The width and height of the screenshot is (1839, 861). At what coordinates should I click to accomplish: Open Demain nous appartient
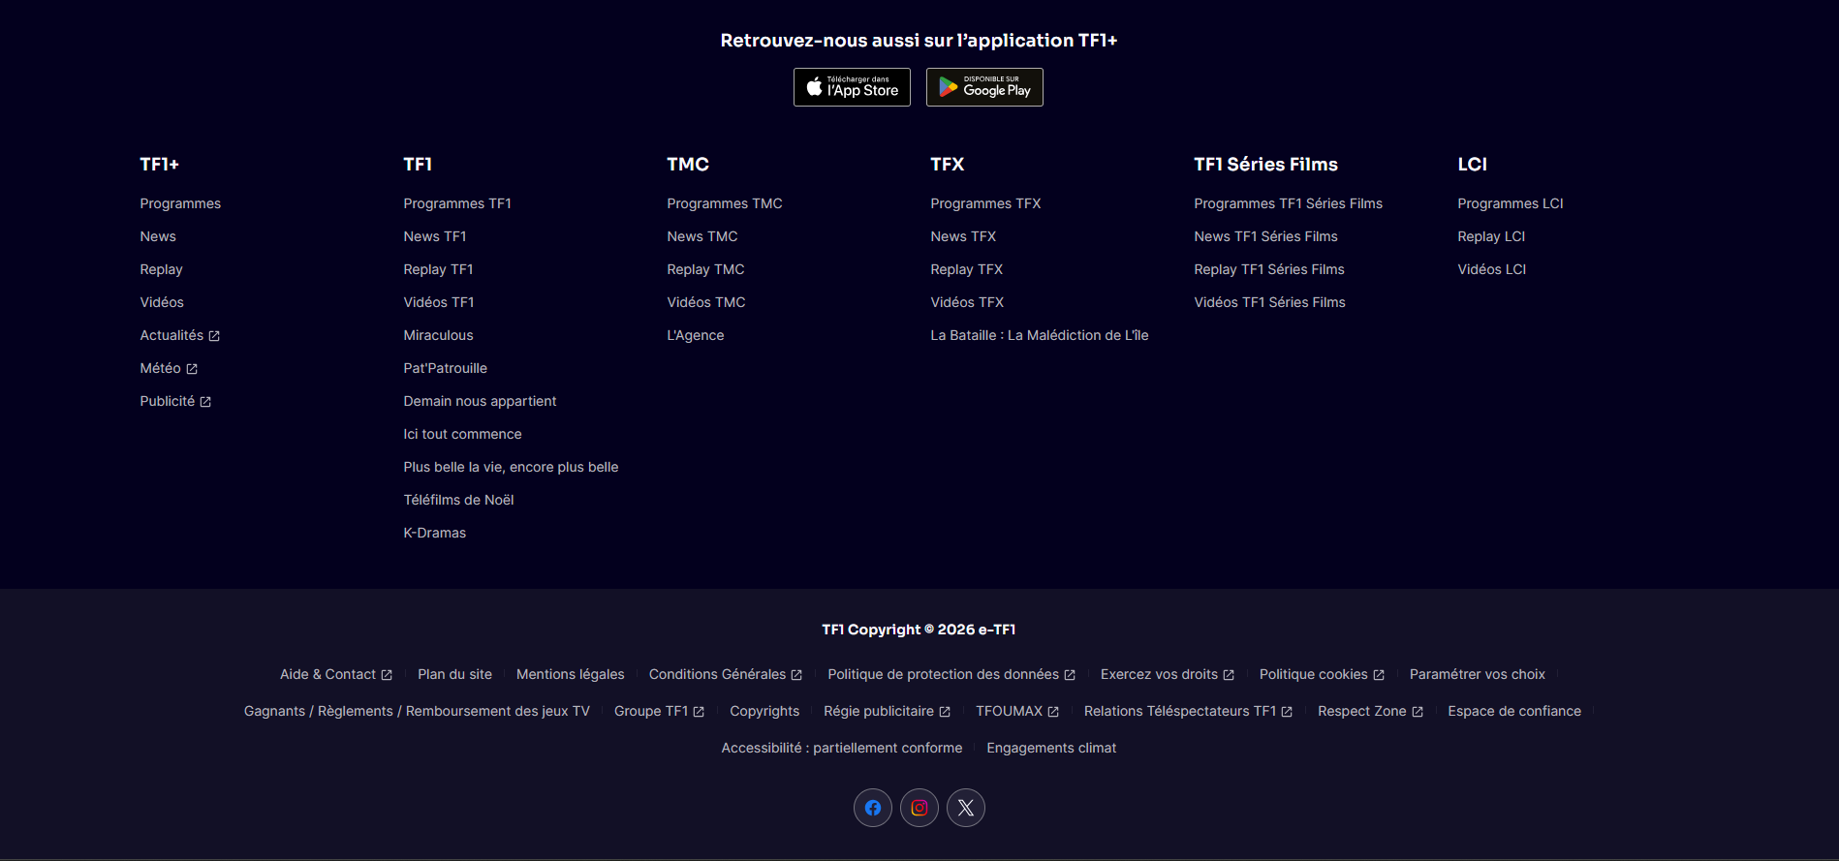[480, 401]
